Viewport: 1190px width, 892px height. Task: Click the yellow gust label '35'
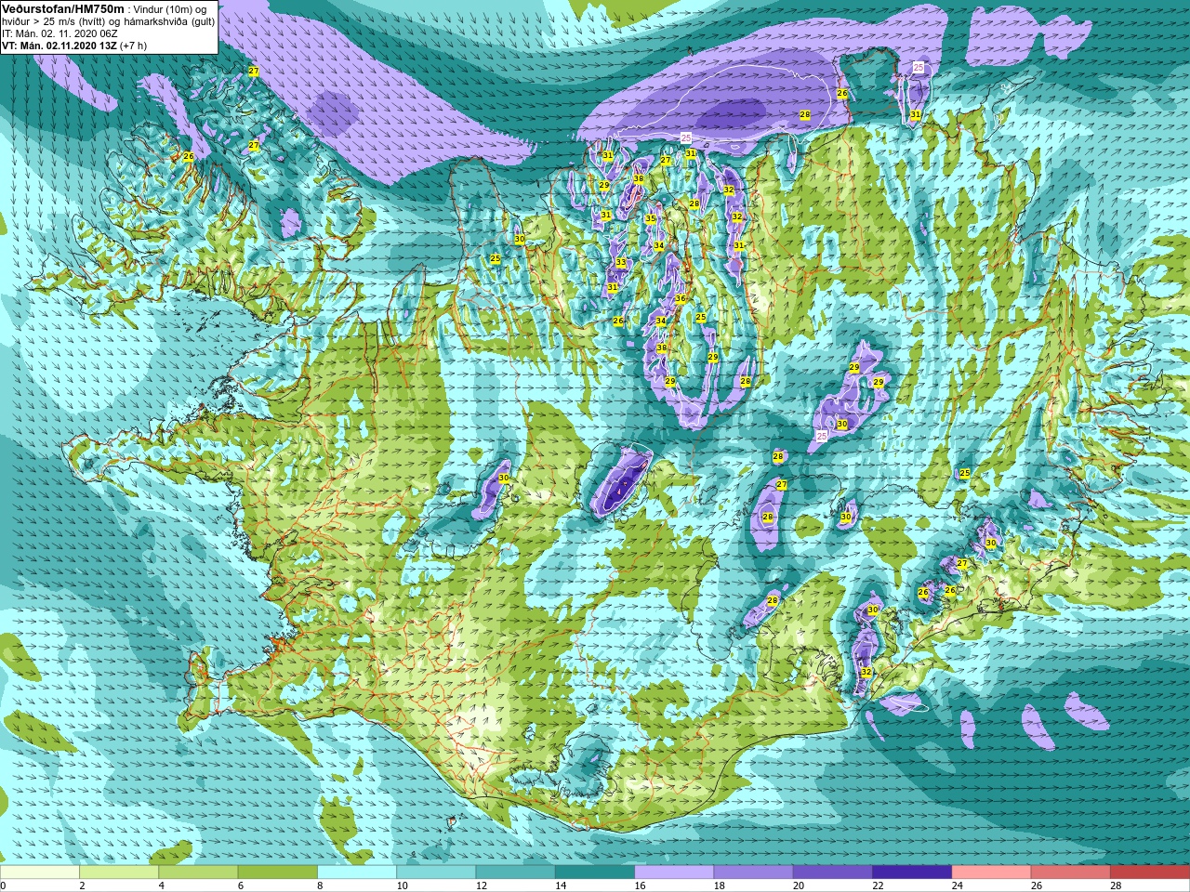click(x=650, y=219)
